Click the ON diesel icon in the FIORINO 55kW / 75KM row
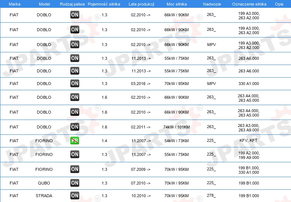291x202 pixels. click(x=75, y=154)
